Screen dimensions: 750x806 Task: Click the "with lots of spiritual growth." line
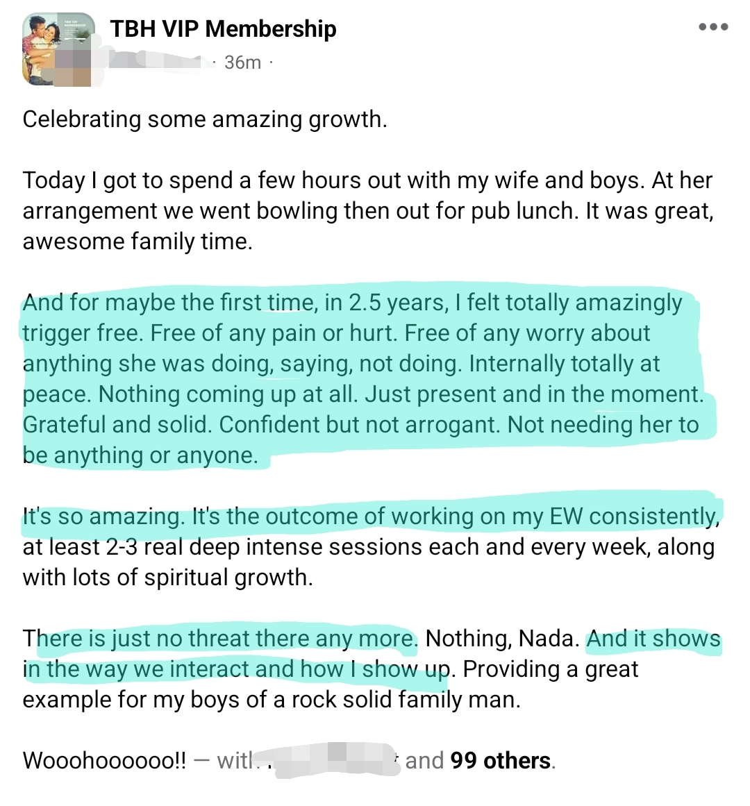pyautogui.click(x=167, y=578)
